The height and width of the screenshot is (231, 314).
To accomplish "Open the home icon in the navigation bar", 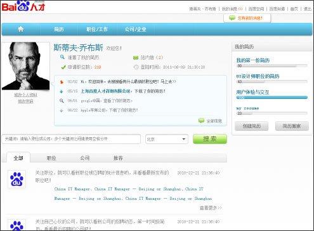I will (x=21, y=29).
